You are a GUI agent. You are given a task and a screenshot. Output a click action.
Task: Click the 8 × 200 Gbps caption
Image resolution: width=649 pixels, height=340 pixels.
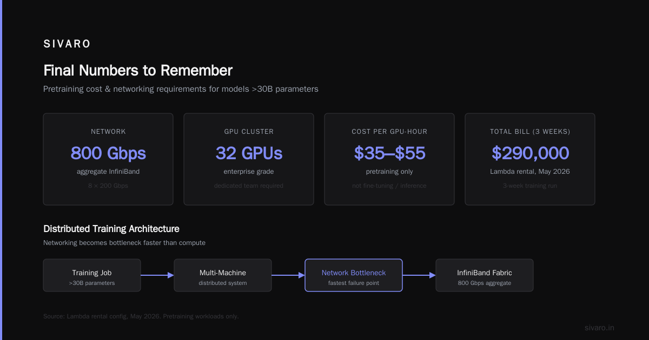coord(108,186)
